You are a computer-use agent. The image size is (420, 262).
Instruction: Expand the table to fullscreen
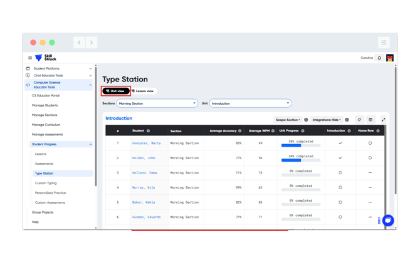pyautogui.click(x=383, y=120)
